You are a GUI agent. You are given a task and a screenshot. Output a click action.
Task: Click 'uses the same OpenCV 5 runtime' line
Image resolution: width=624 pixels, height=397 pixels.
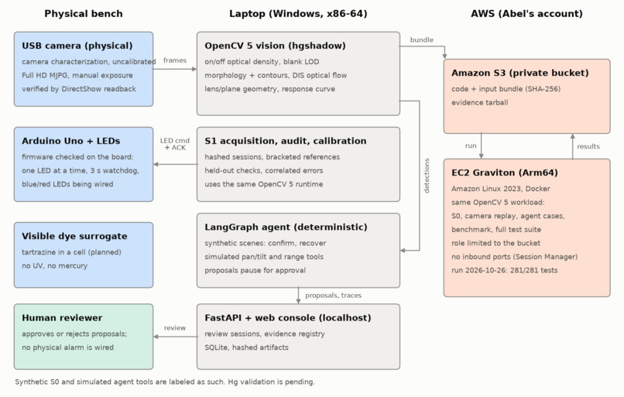pyautogui.click(x=264, y=183)
